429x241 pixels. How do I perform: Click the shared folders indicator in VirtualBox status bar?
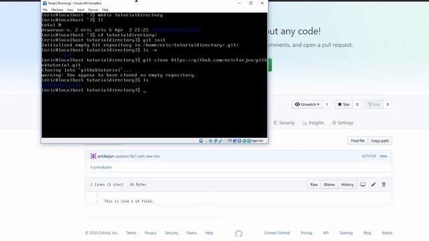click(x=225, y=141)
